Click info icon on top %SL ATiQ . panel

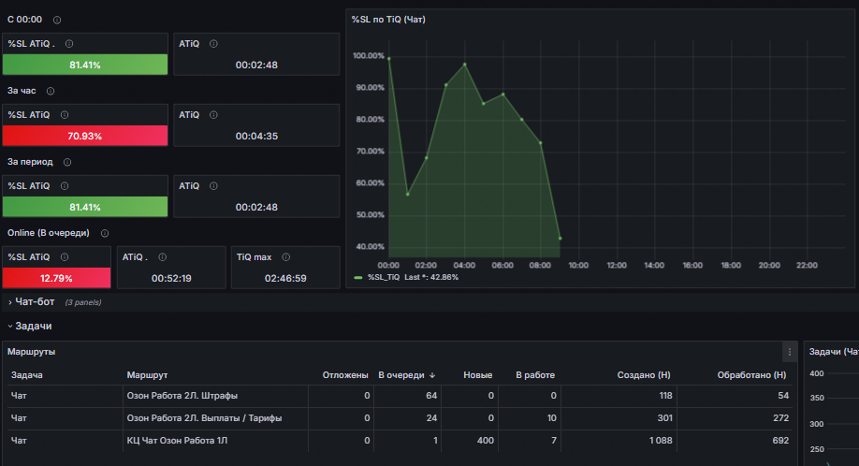(x=69, y=44)
